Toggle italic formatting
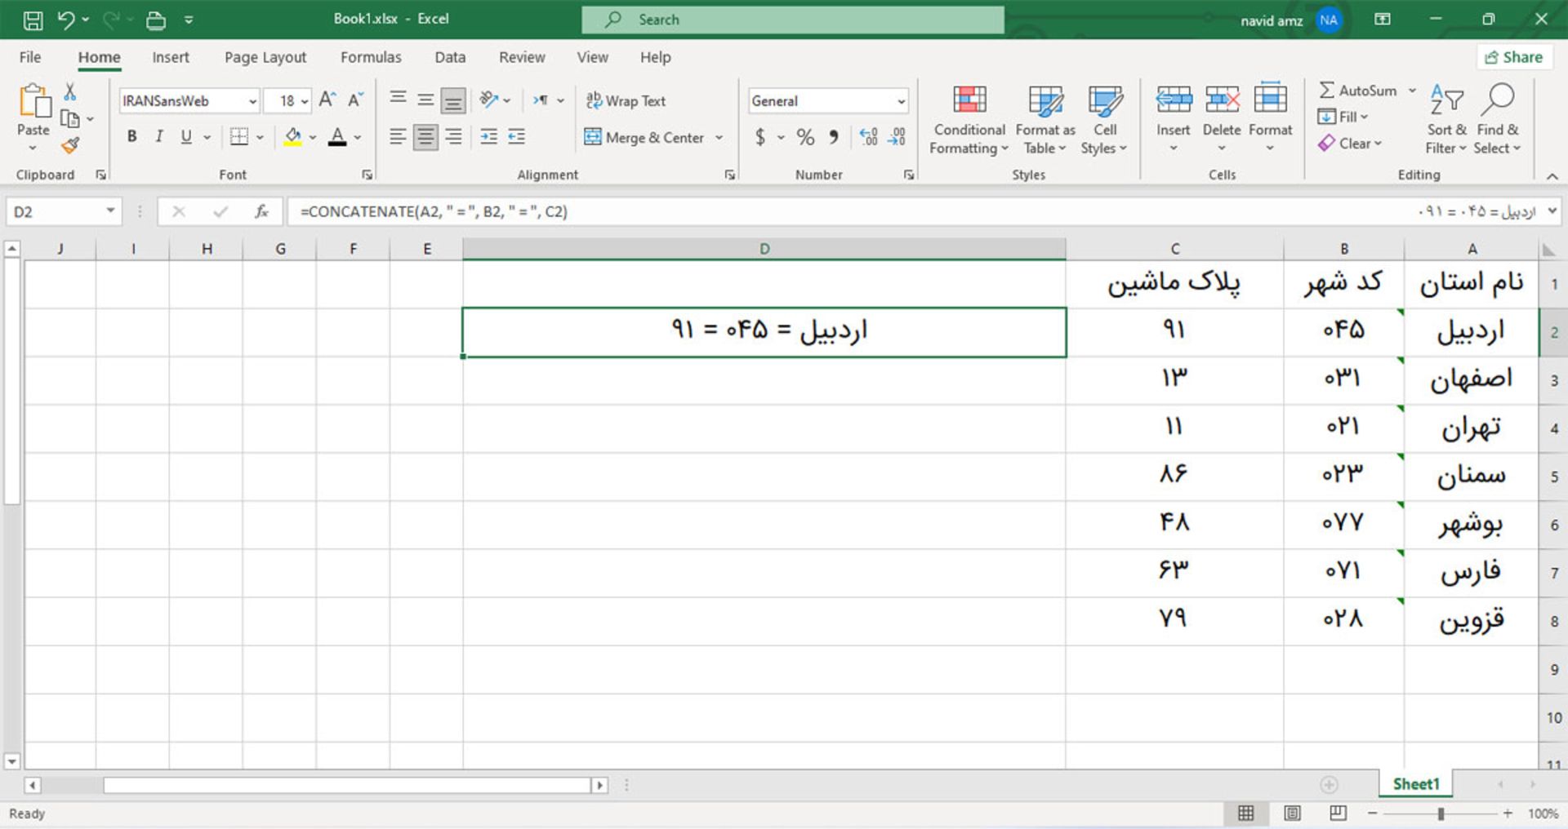Viewport: 1568px width, 829px height. pyautogui.click(x=159, y=137)
